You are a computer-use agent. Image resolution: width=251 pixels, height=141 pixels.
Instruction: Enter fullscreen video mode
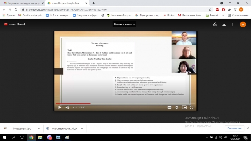point(192,107)
